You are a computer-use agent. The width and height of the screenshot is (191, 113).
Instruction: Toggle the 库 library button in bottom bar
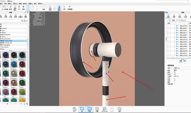click(82, 109)
